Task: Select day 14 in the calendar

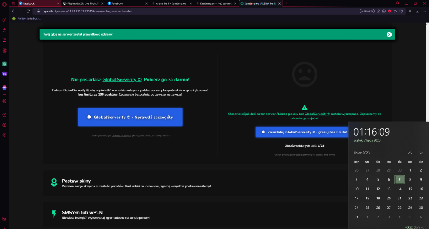Action: pos(399,189)
